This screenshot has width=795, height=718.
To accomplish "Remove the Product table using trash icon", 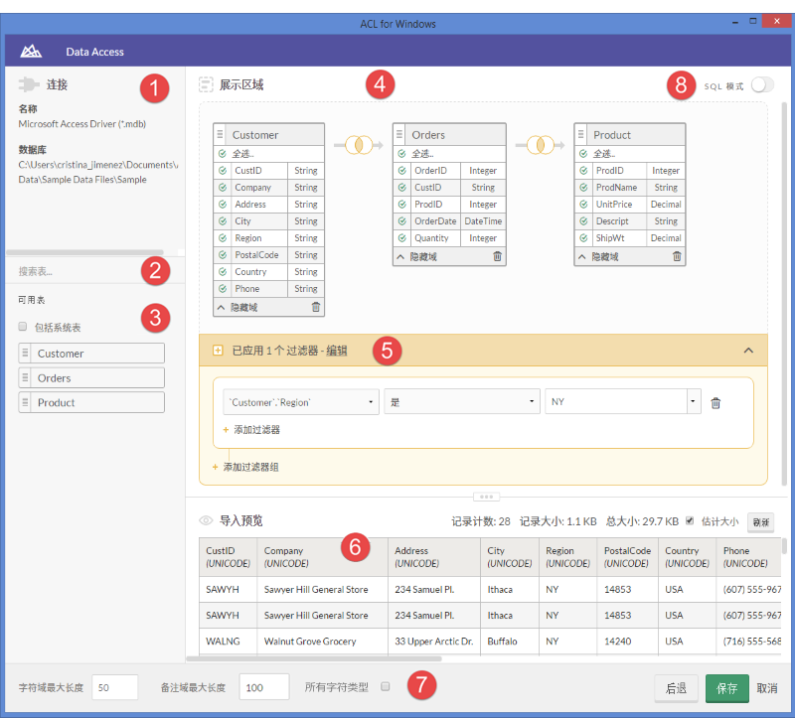I will click(677, 257).
